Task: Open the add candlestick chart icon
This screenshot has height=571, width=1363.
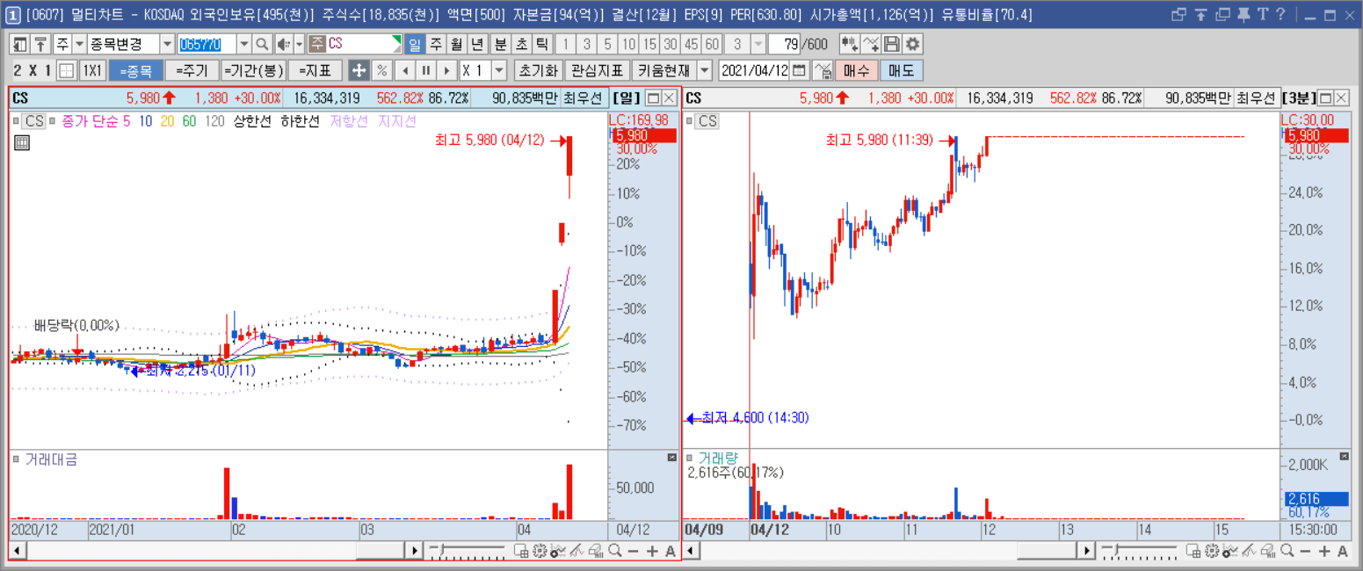Action: click(850, 45)
